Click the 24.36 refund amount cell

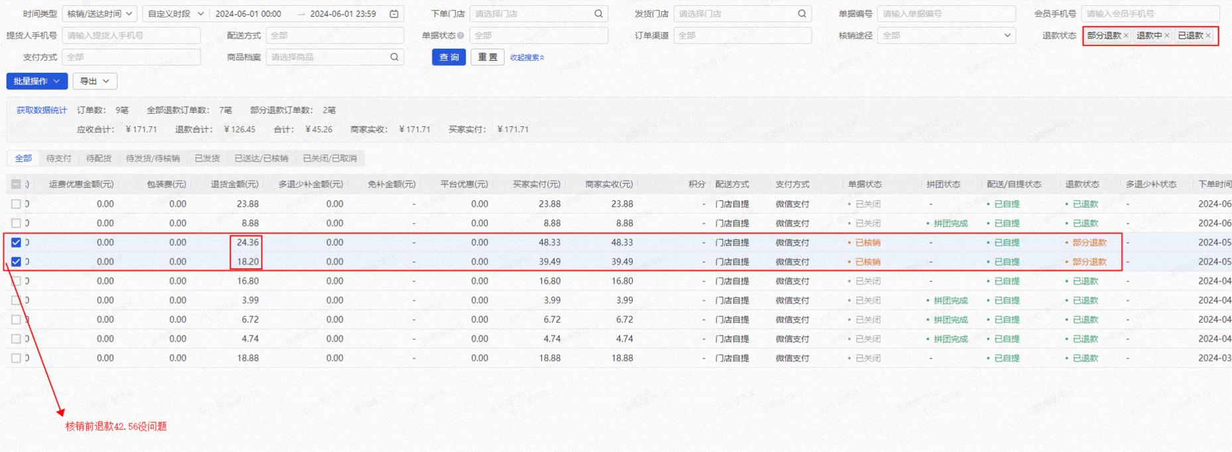pos(247,243)
